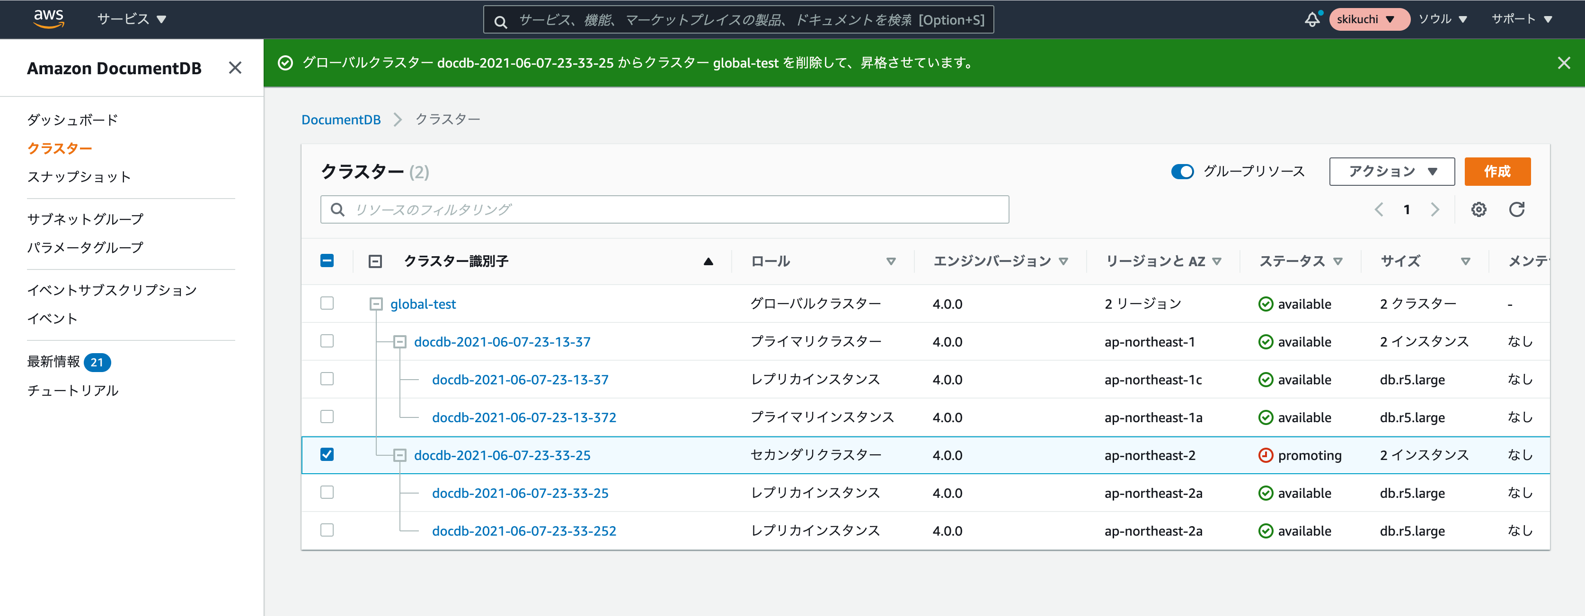Viewport: 1585px width, 616px height.
Task: Check the checkbox for global-test row
Action: click(x=327, y=303)
